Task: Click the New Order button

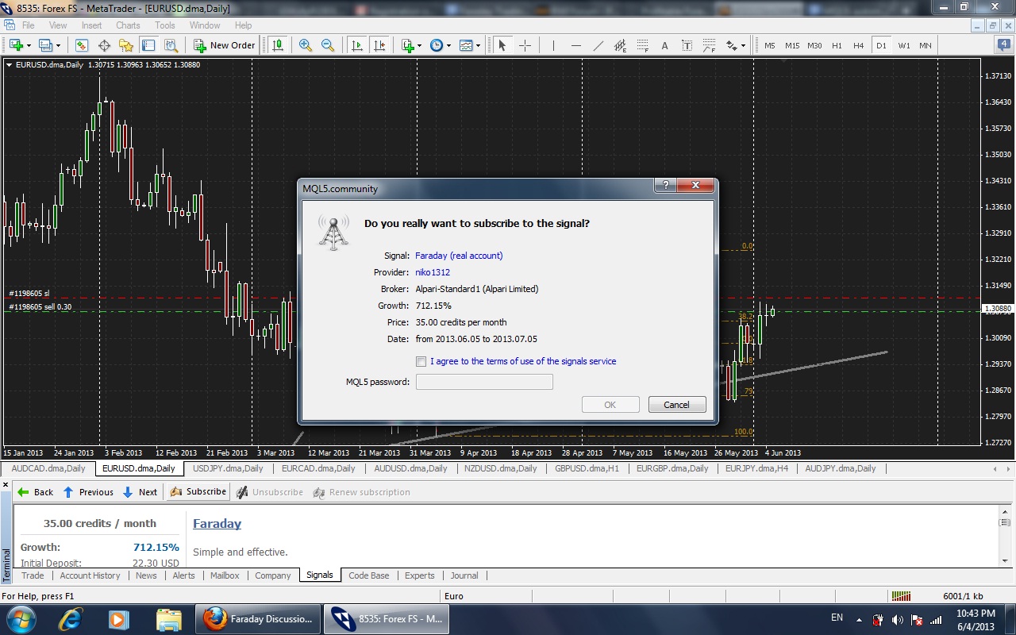Action: 225,45
